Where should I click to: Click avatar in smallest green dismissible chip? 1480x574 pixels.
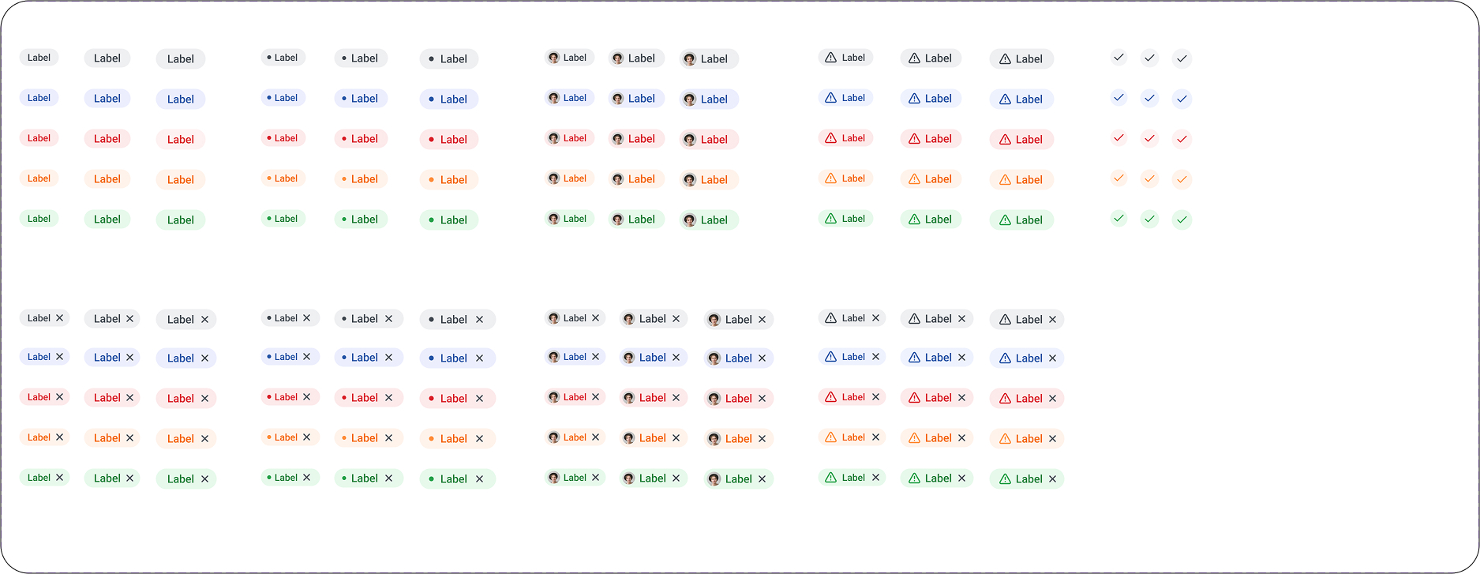(554, 478)
